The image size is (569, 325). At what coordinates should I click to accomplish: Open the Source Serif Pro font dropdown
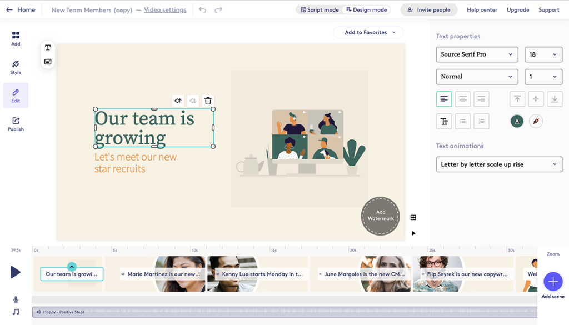click(477, 54)
